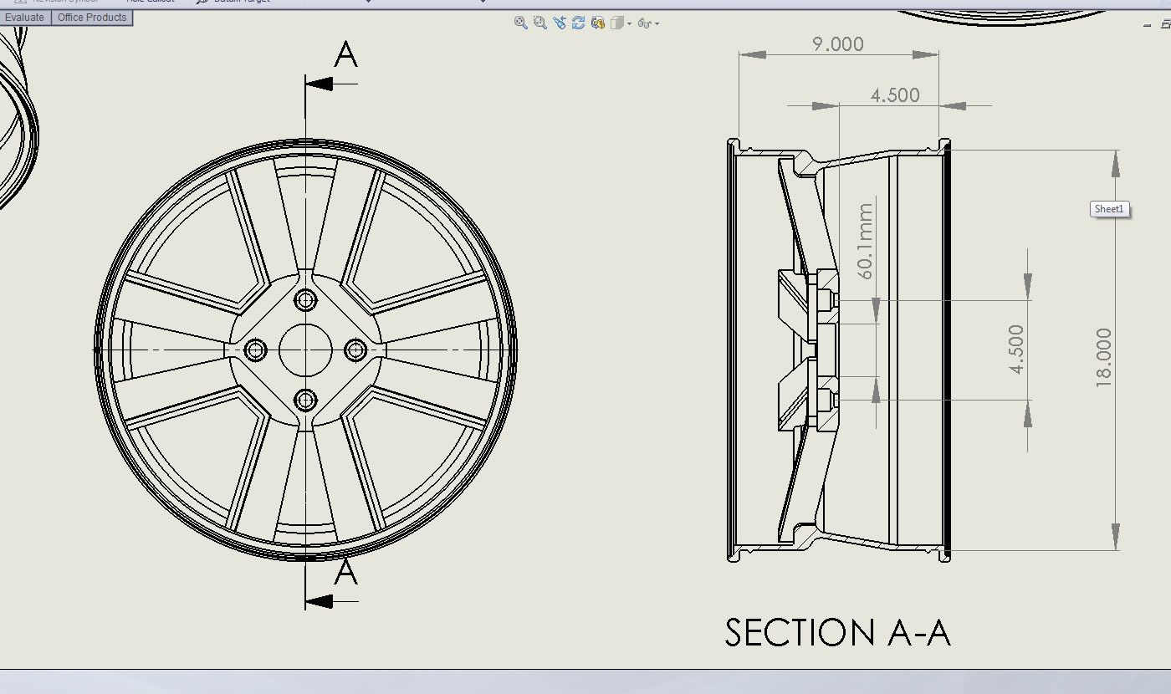Click the Previous View icon
1171x694 pixels.
coord(559,23)
